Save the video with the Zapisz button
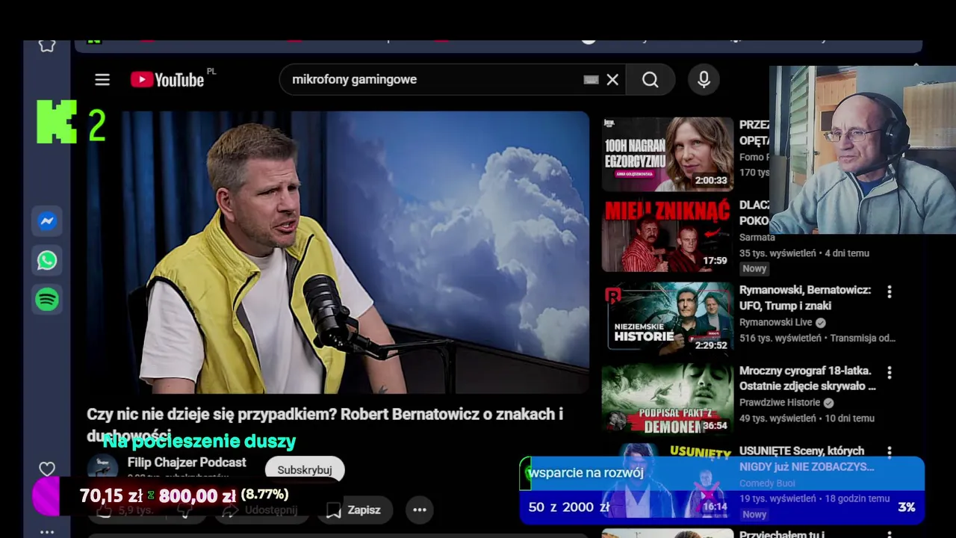956x538 pixels. click(356, 510)
